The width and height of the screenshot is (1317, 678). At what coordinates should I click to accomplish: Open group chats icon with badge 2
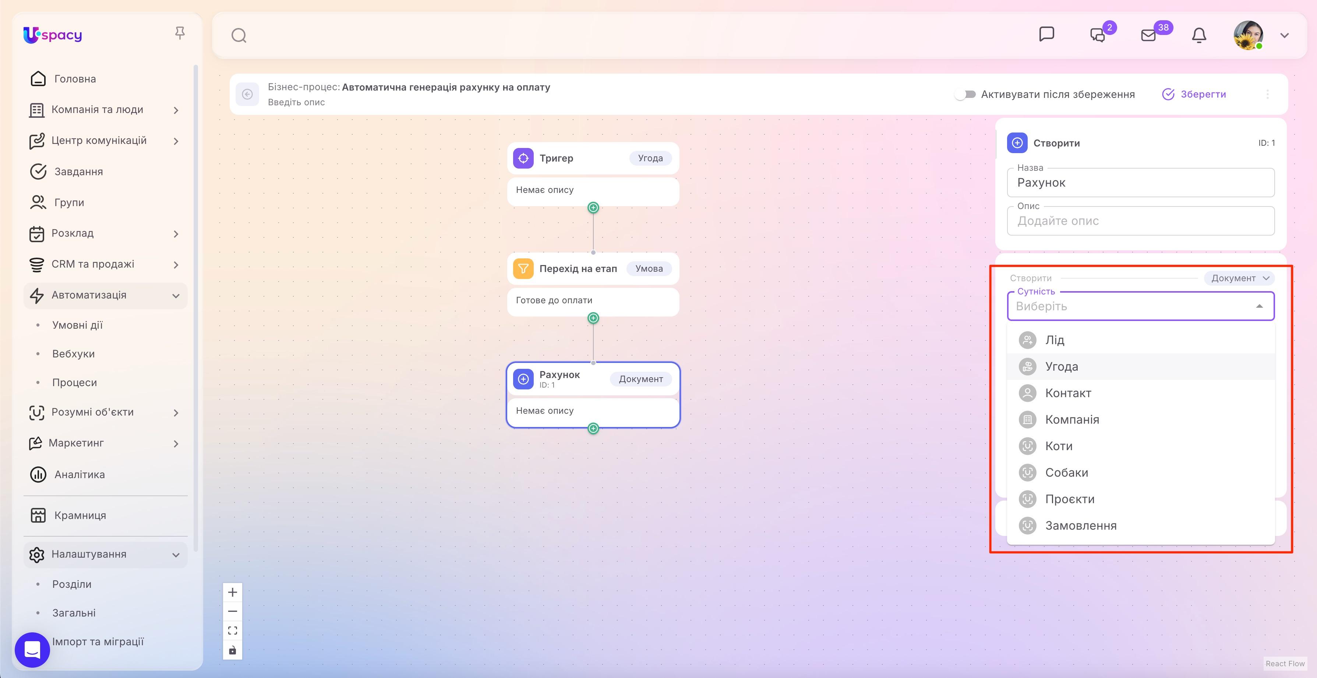[1097, 35]
